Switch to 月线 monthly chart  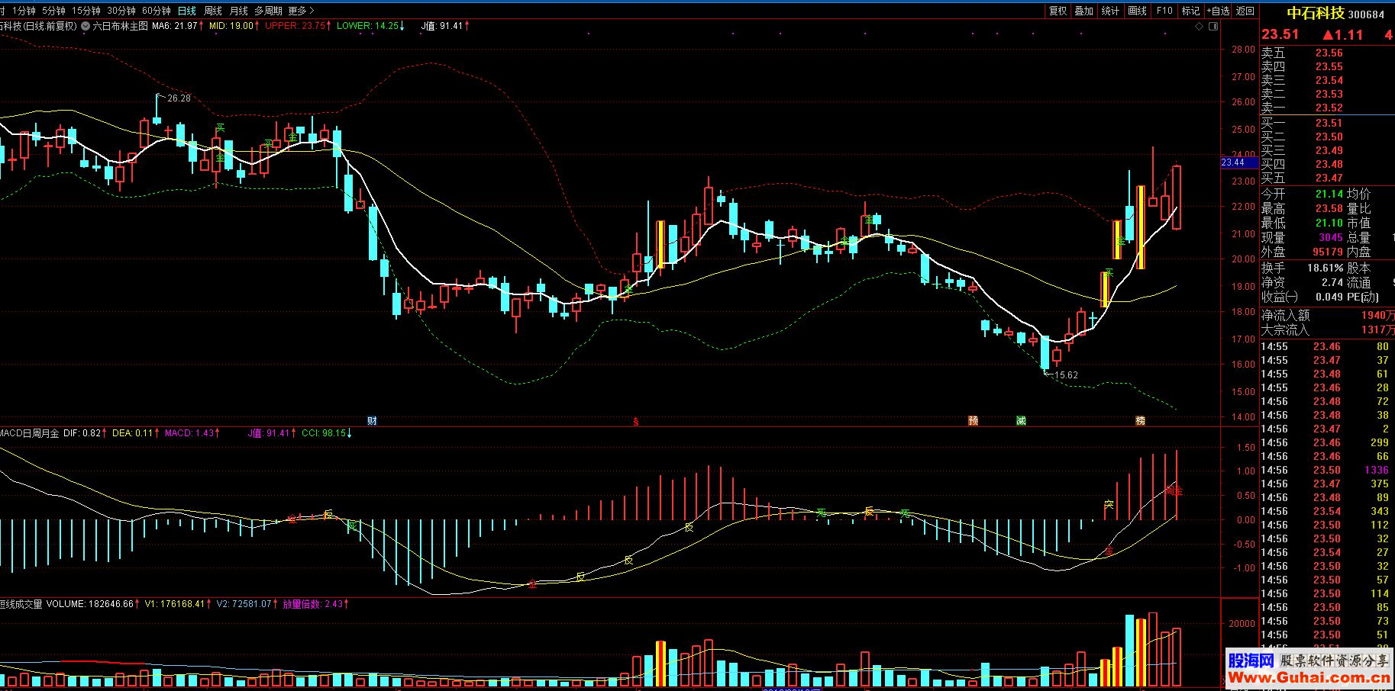(x=239, y=11)
